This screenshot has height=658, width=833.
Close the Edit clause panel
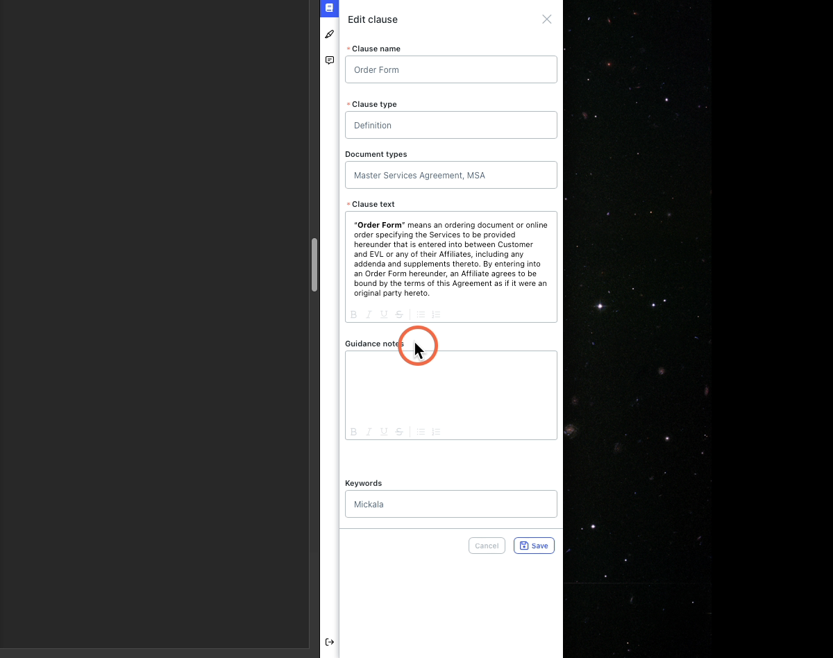tap(547, 19)
